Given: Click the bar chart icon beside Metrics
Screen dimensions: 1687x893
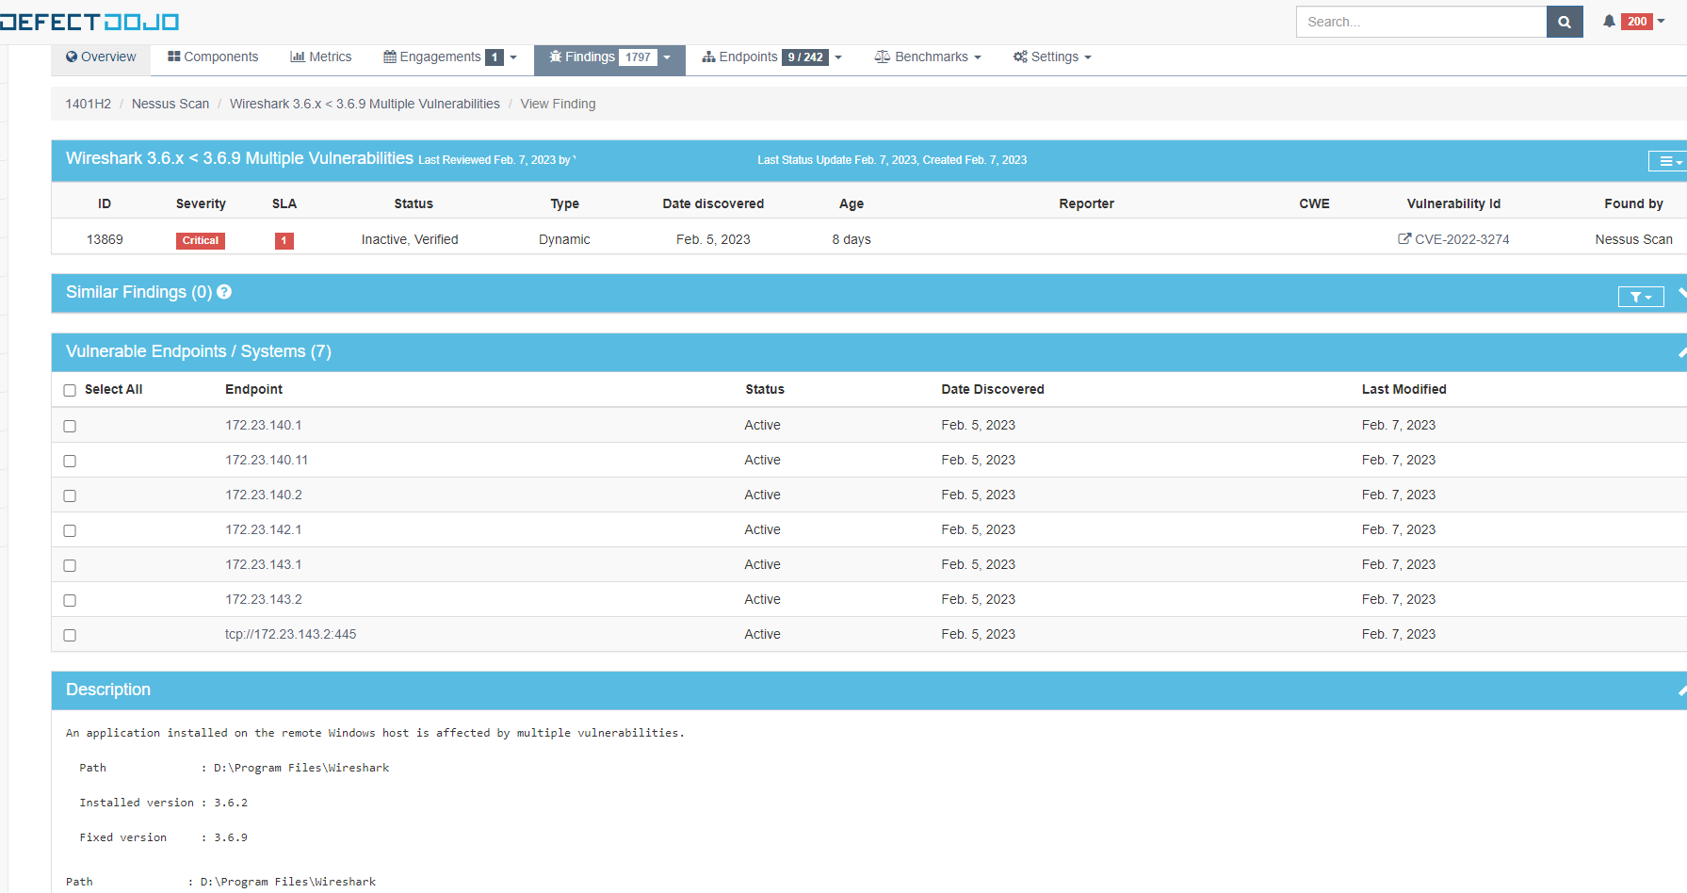Looking at the screenshot, I should pyautogui.click(x=298, y=57).
